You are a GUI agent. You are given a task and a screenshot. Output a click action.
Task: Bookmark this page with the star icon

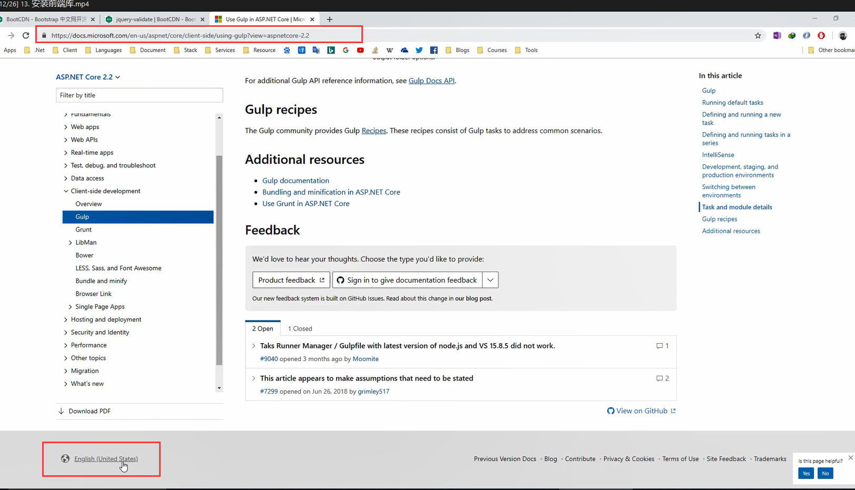758,35
